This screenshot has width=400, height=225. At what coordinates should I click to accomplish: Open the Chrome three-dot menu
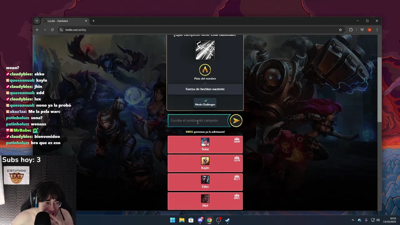(377, 30)
